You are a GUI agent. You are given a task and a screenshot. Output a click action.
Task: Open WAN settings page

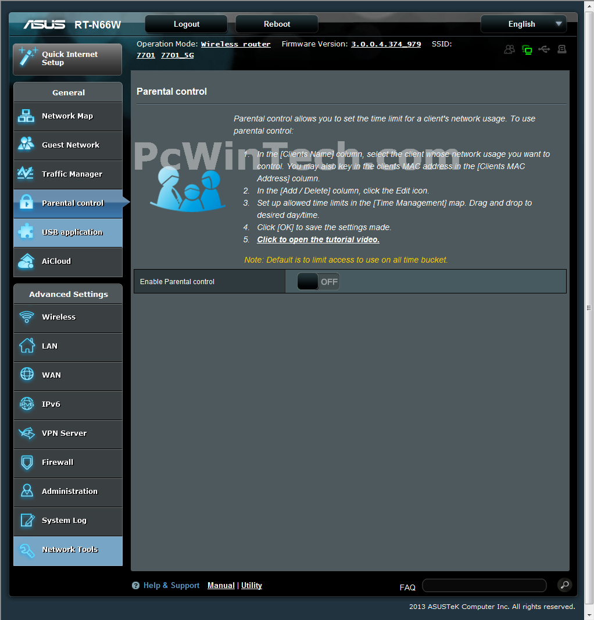pos(68,376)
